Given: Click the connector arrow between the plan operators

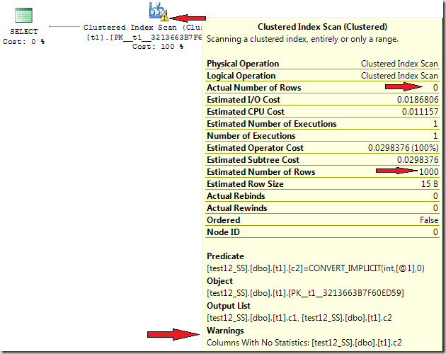Looking at the screenshot, I should pyautogui.click(x=64, y=27).
